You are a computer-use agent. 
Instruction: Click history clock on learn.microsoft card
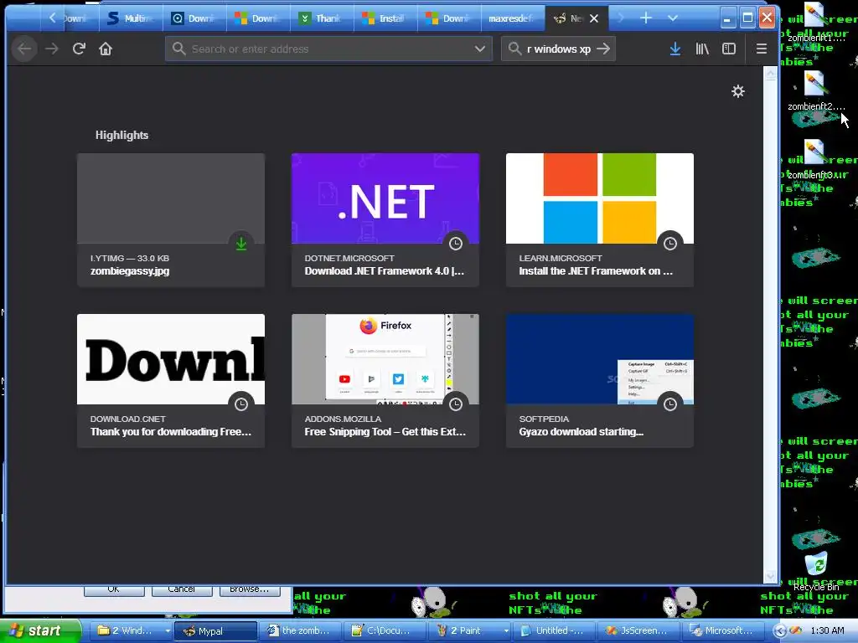coord(670,244)
